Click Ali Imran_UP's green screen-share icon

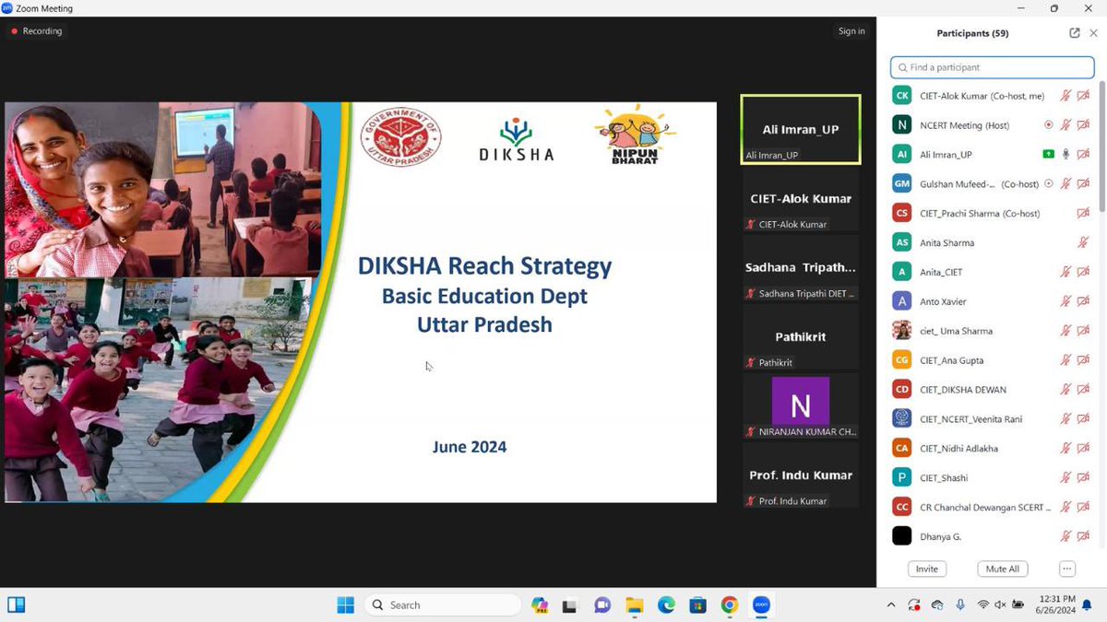click(x=1048, y=155)
